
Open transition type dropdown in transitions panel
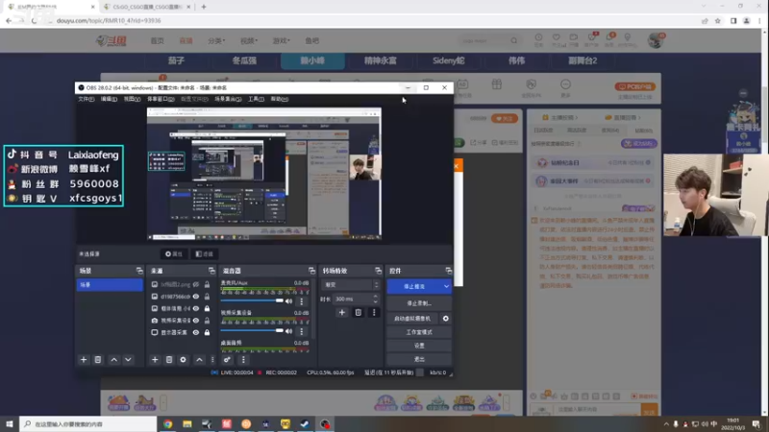[x=350, y=284]
